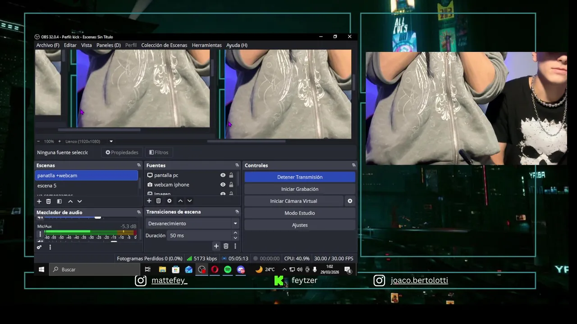
Task: Open the Archivo (F) menu
Action: pyautogui.click(x=48, y=45)
